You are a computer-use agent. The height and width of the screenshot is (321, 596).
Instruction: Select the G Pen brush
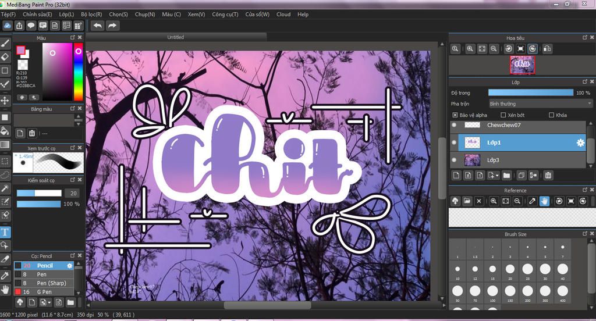coord(44,292)
